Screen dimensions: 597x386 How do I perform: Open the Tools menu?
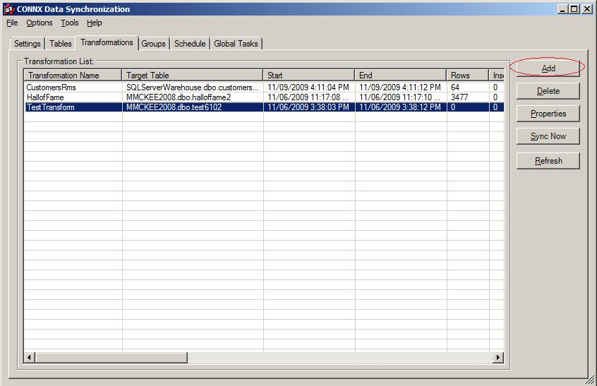(x=70, y=23)
